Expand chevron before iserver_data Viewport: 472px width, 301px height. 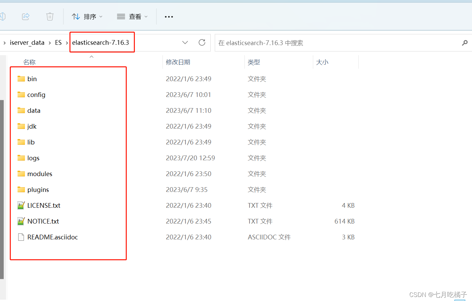[4, 43]
